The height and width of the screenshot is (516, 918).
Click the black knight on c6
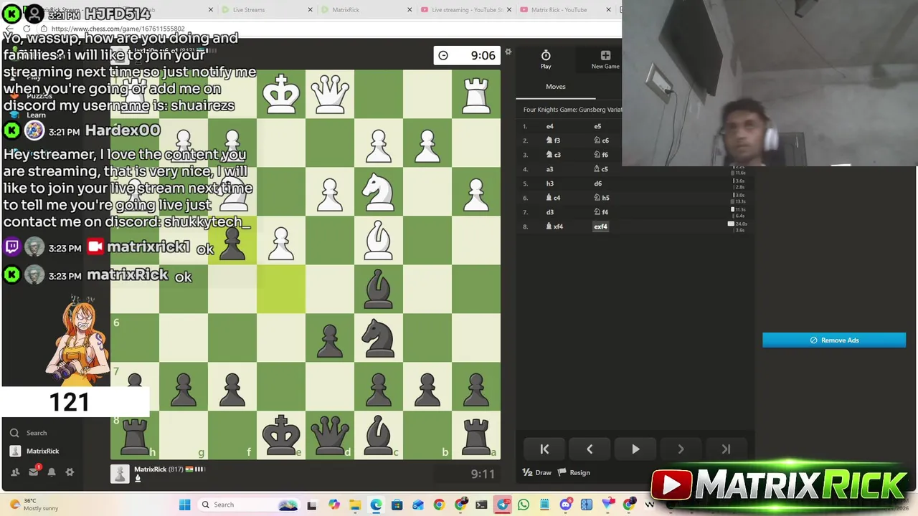point(379,338)
